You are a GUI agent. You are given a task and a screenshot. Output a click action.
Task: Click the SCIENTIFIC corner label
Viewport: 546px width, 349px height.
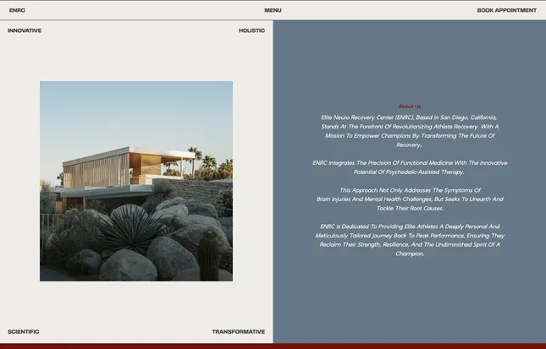24,331
